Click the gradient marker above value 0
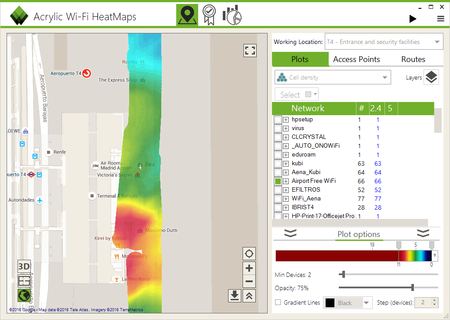The height and width of the screenshot is (320, 450). click(432, 245)
